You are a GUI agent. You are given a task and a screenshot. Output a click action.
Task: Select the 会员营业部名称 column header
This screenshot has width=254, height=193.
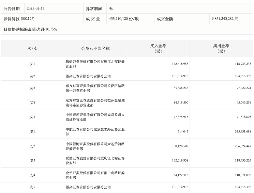click(x=95, y=48)
